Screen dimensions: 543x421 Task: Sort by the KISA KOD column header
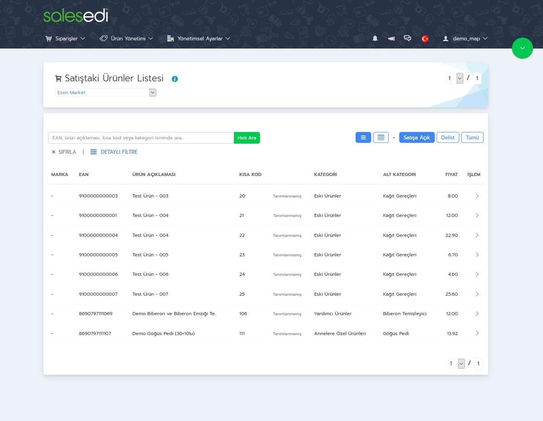pyautogui.click(x=250, y=175)
